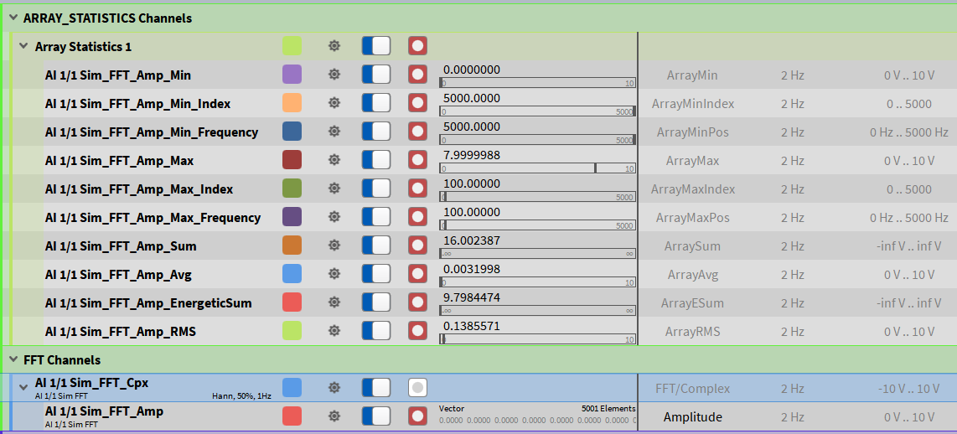957x434 pixels.
Task: Open Array Statistics 1 settings gear
Action: (334, 46)
